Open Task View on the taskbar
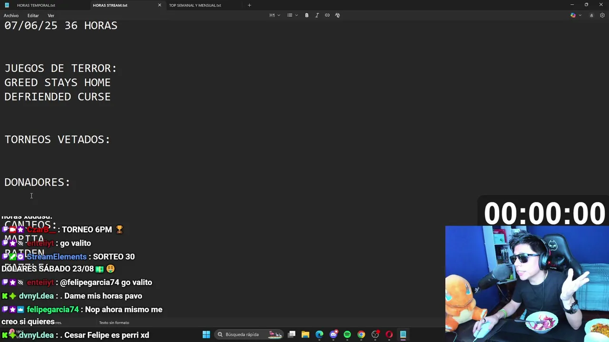The image size is (609, 342). coord(292,334)
